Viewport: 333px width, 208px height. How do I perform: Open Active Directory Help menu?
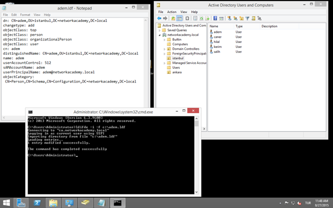pyautogui.click(x=194, y=12)
